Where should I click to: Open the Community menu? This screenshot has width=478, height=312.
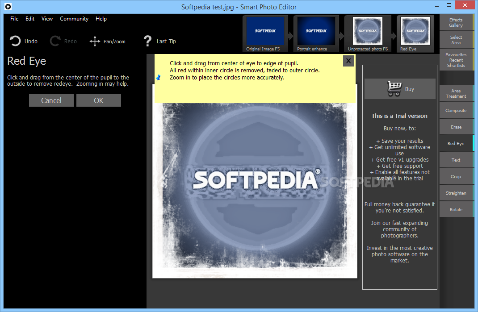coord(74,19)
